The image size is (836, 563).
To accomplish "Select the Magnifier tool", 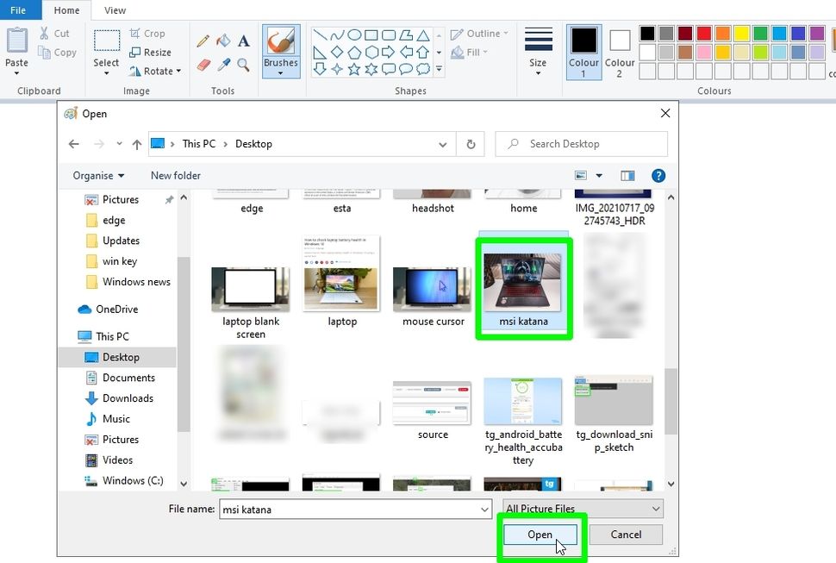I will 242,63.
